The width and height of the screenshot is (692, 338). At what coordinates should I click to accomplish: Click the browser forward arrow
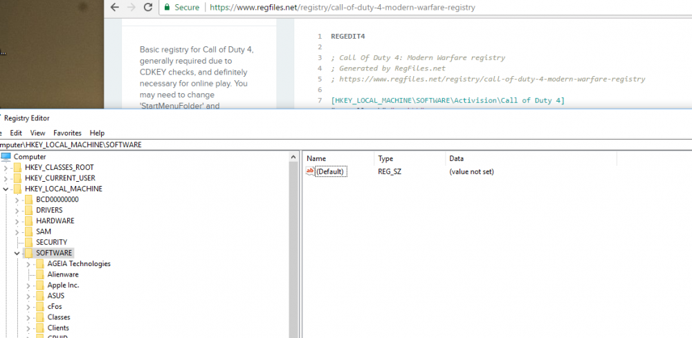tap(129, 8)
